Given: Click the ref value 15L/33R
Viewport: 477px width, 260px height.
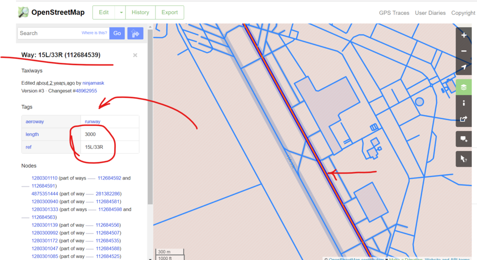Looking at the screenshot, I should (x=93, y=147).
